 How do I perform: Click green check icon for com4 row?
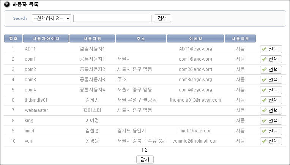[264, 90]
